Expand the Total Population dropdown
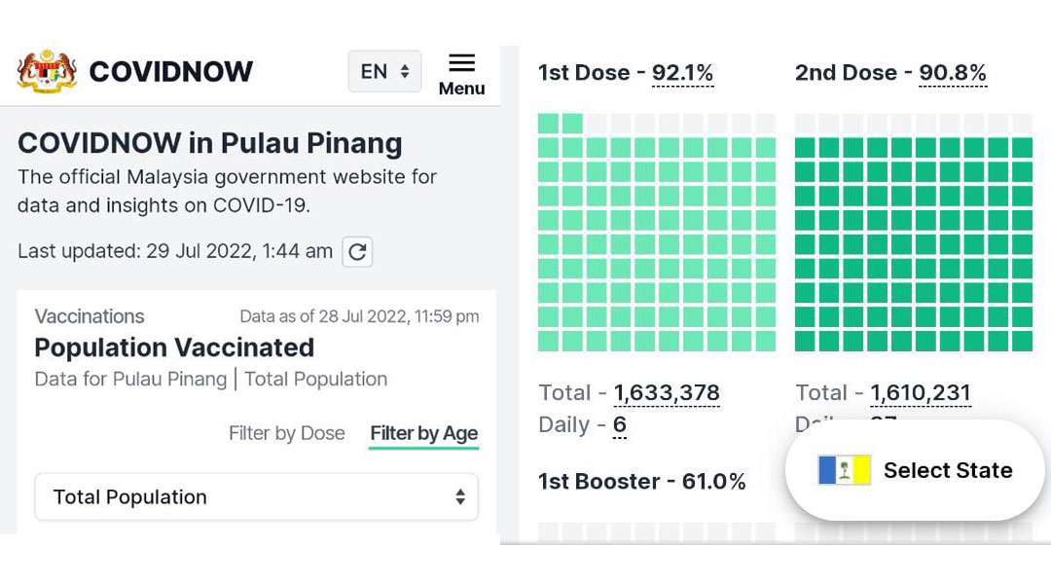The height and width of the screenshot is (584, 1051). [257, 496]
